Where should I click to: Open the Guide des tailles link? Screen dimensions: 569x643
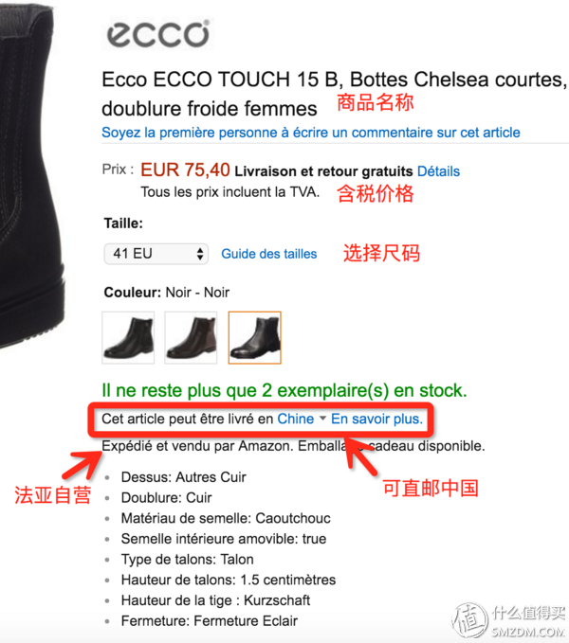[x=269, y=254]
